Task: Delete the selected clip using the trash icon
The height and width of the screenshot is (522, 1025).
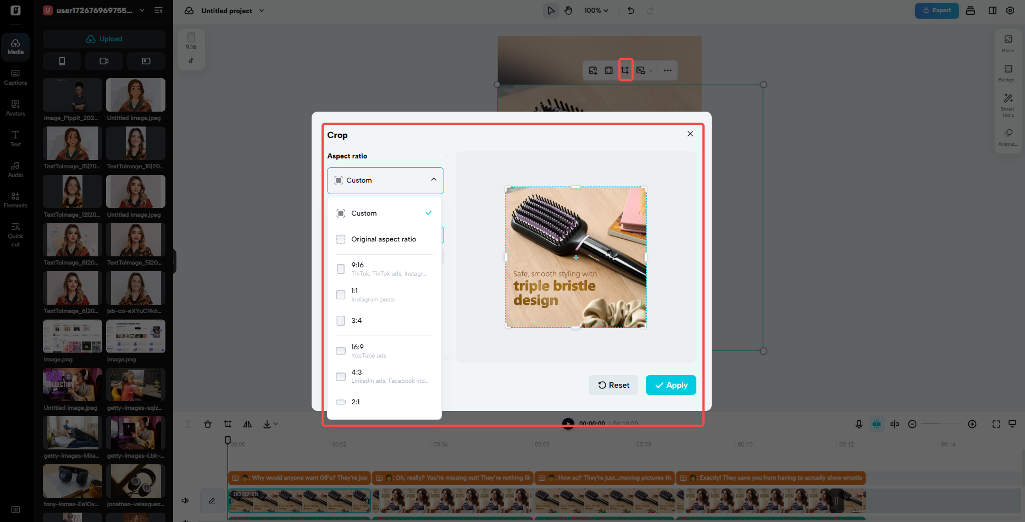Action: pos(208,424)
